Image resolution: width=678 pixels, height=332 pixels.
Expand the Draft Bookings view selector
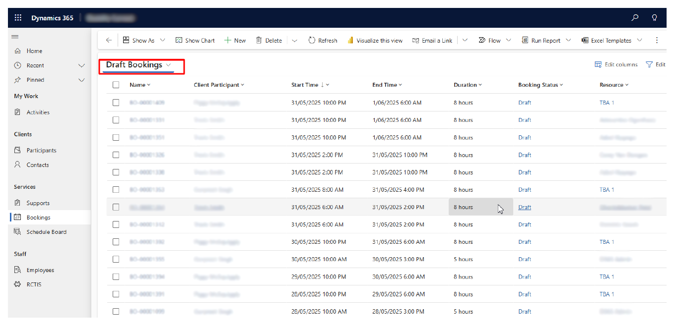(x=169, y=65)
